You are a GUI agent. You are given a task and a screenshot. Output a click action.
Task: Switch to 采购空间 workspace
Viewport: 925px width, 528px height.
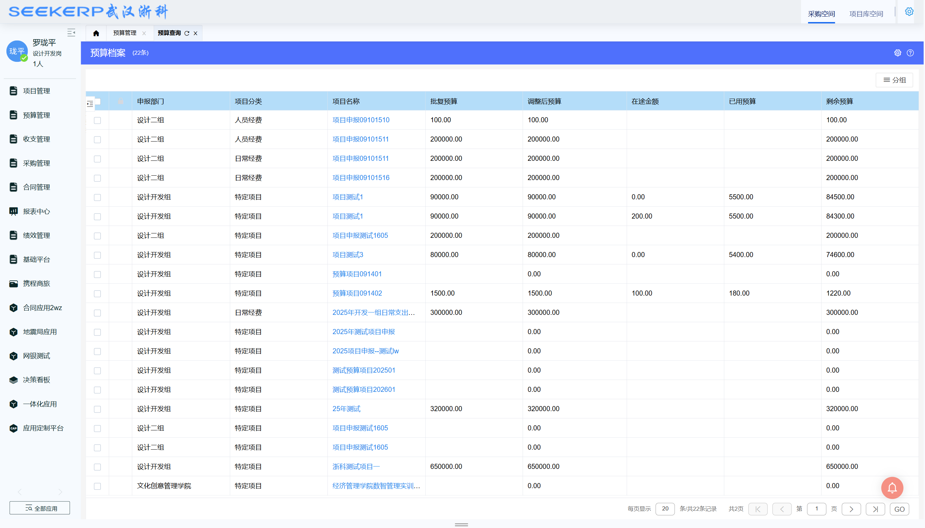click(821, 14)
